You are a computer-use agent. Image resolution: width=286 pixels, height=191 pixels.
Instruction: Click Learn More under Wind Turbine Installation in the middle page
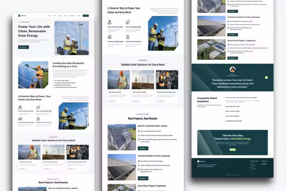[136, 101]
